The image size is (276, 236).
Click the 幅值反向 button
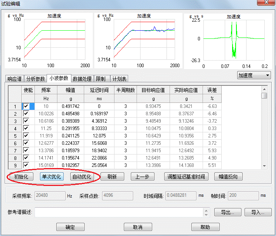(x=228, y=177)
